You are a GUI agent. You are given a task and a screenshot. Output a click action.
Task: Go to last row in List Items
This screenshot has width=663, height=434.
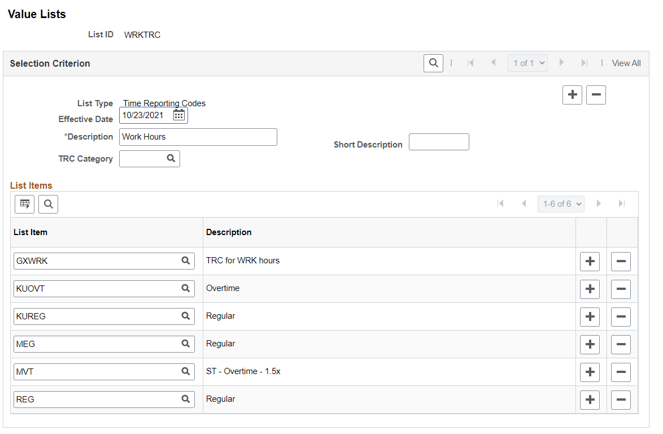click(x=622, y=203)
